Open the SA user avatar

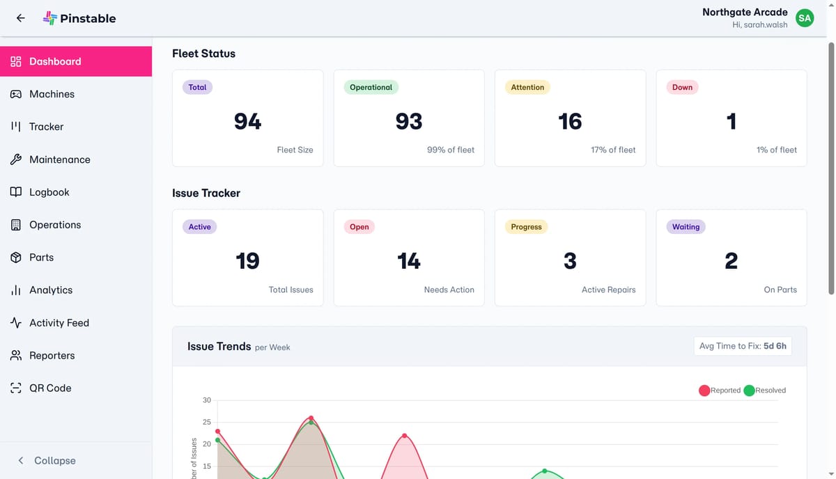point(805,18)
